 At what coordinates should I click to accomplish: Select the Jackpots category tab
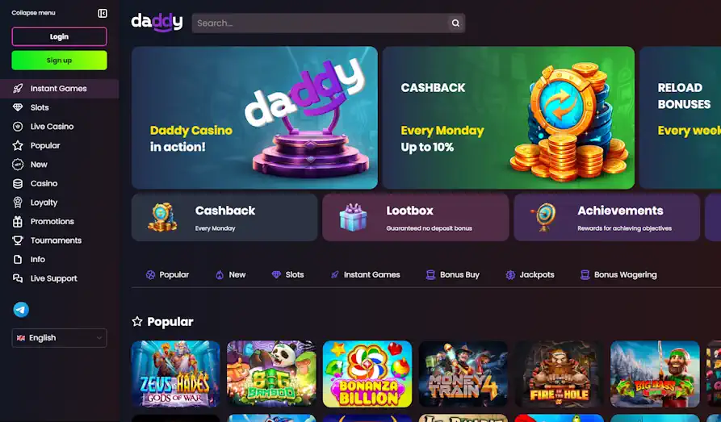coord(530,275)
